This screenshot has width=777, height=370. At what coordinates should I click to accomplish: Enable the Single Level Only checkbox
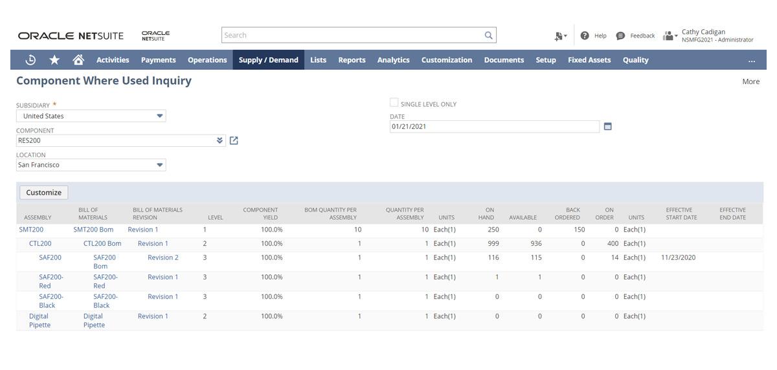(x=394, y=103)
